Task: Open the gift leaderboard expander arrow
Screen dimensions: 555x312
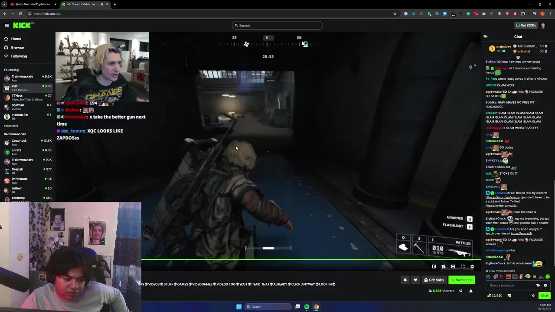Action: coord(518,57)
